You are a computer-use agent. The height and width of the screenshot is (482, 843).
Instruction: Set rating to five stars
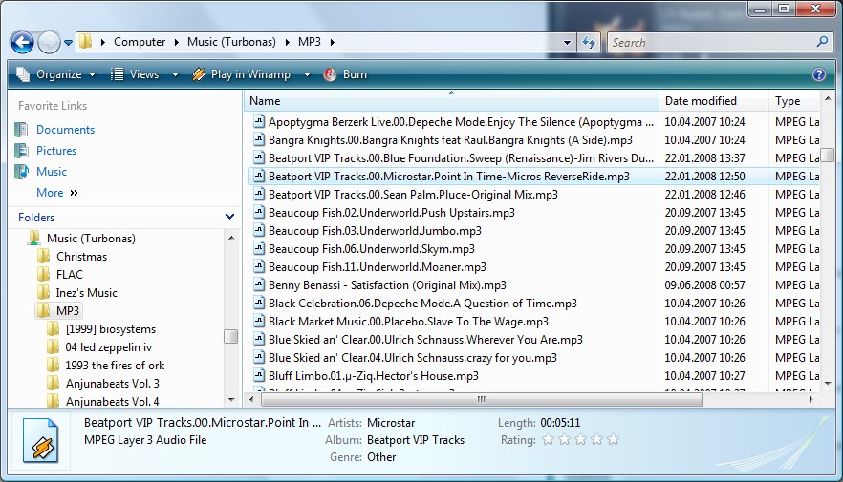click(613, 440)
